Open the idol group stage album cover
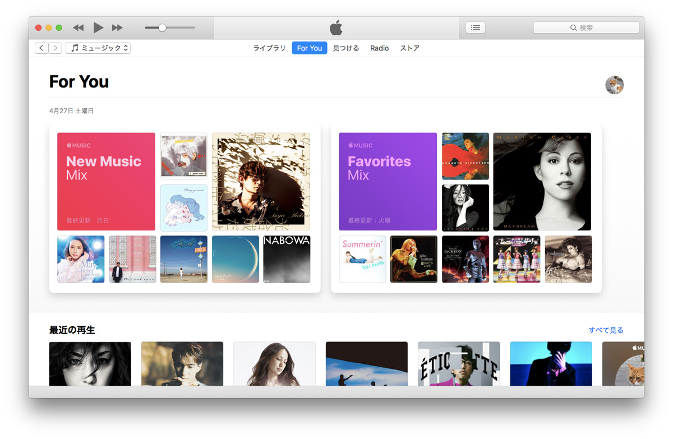This screenshot has width=673, height=439. [x=517, y=259]
